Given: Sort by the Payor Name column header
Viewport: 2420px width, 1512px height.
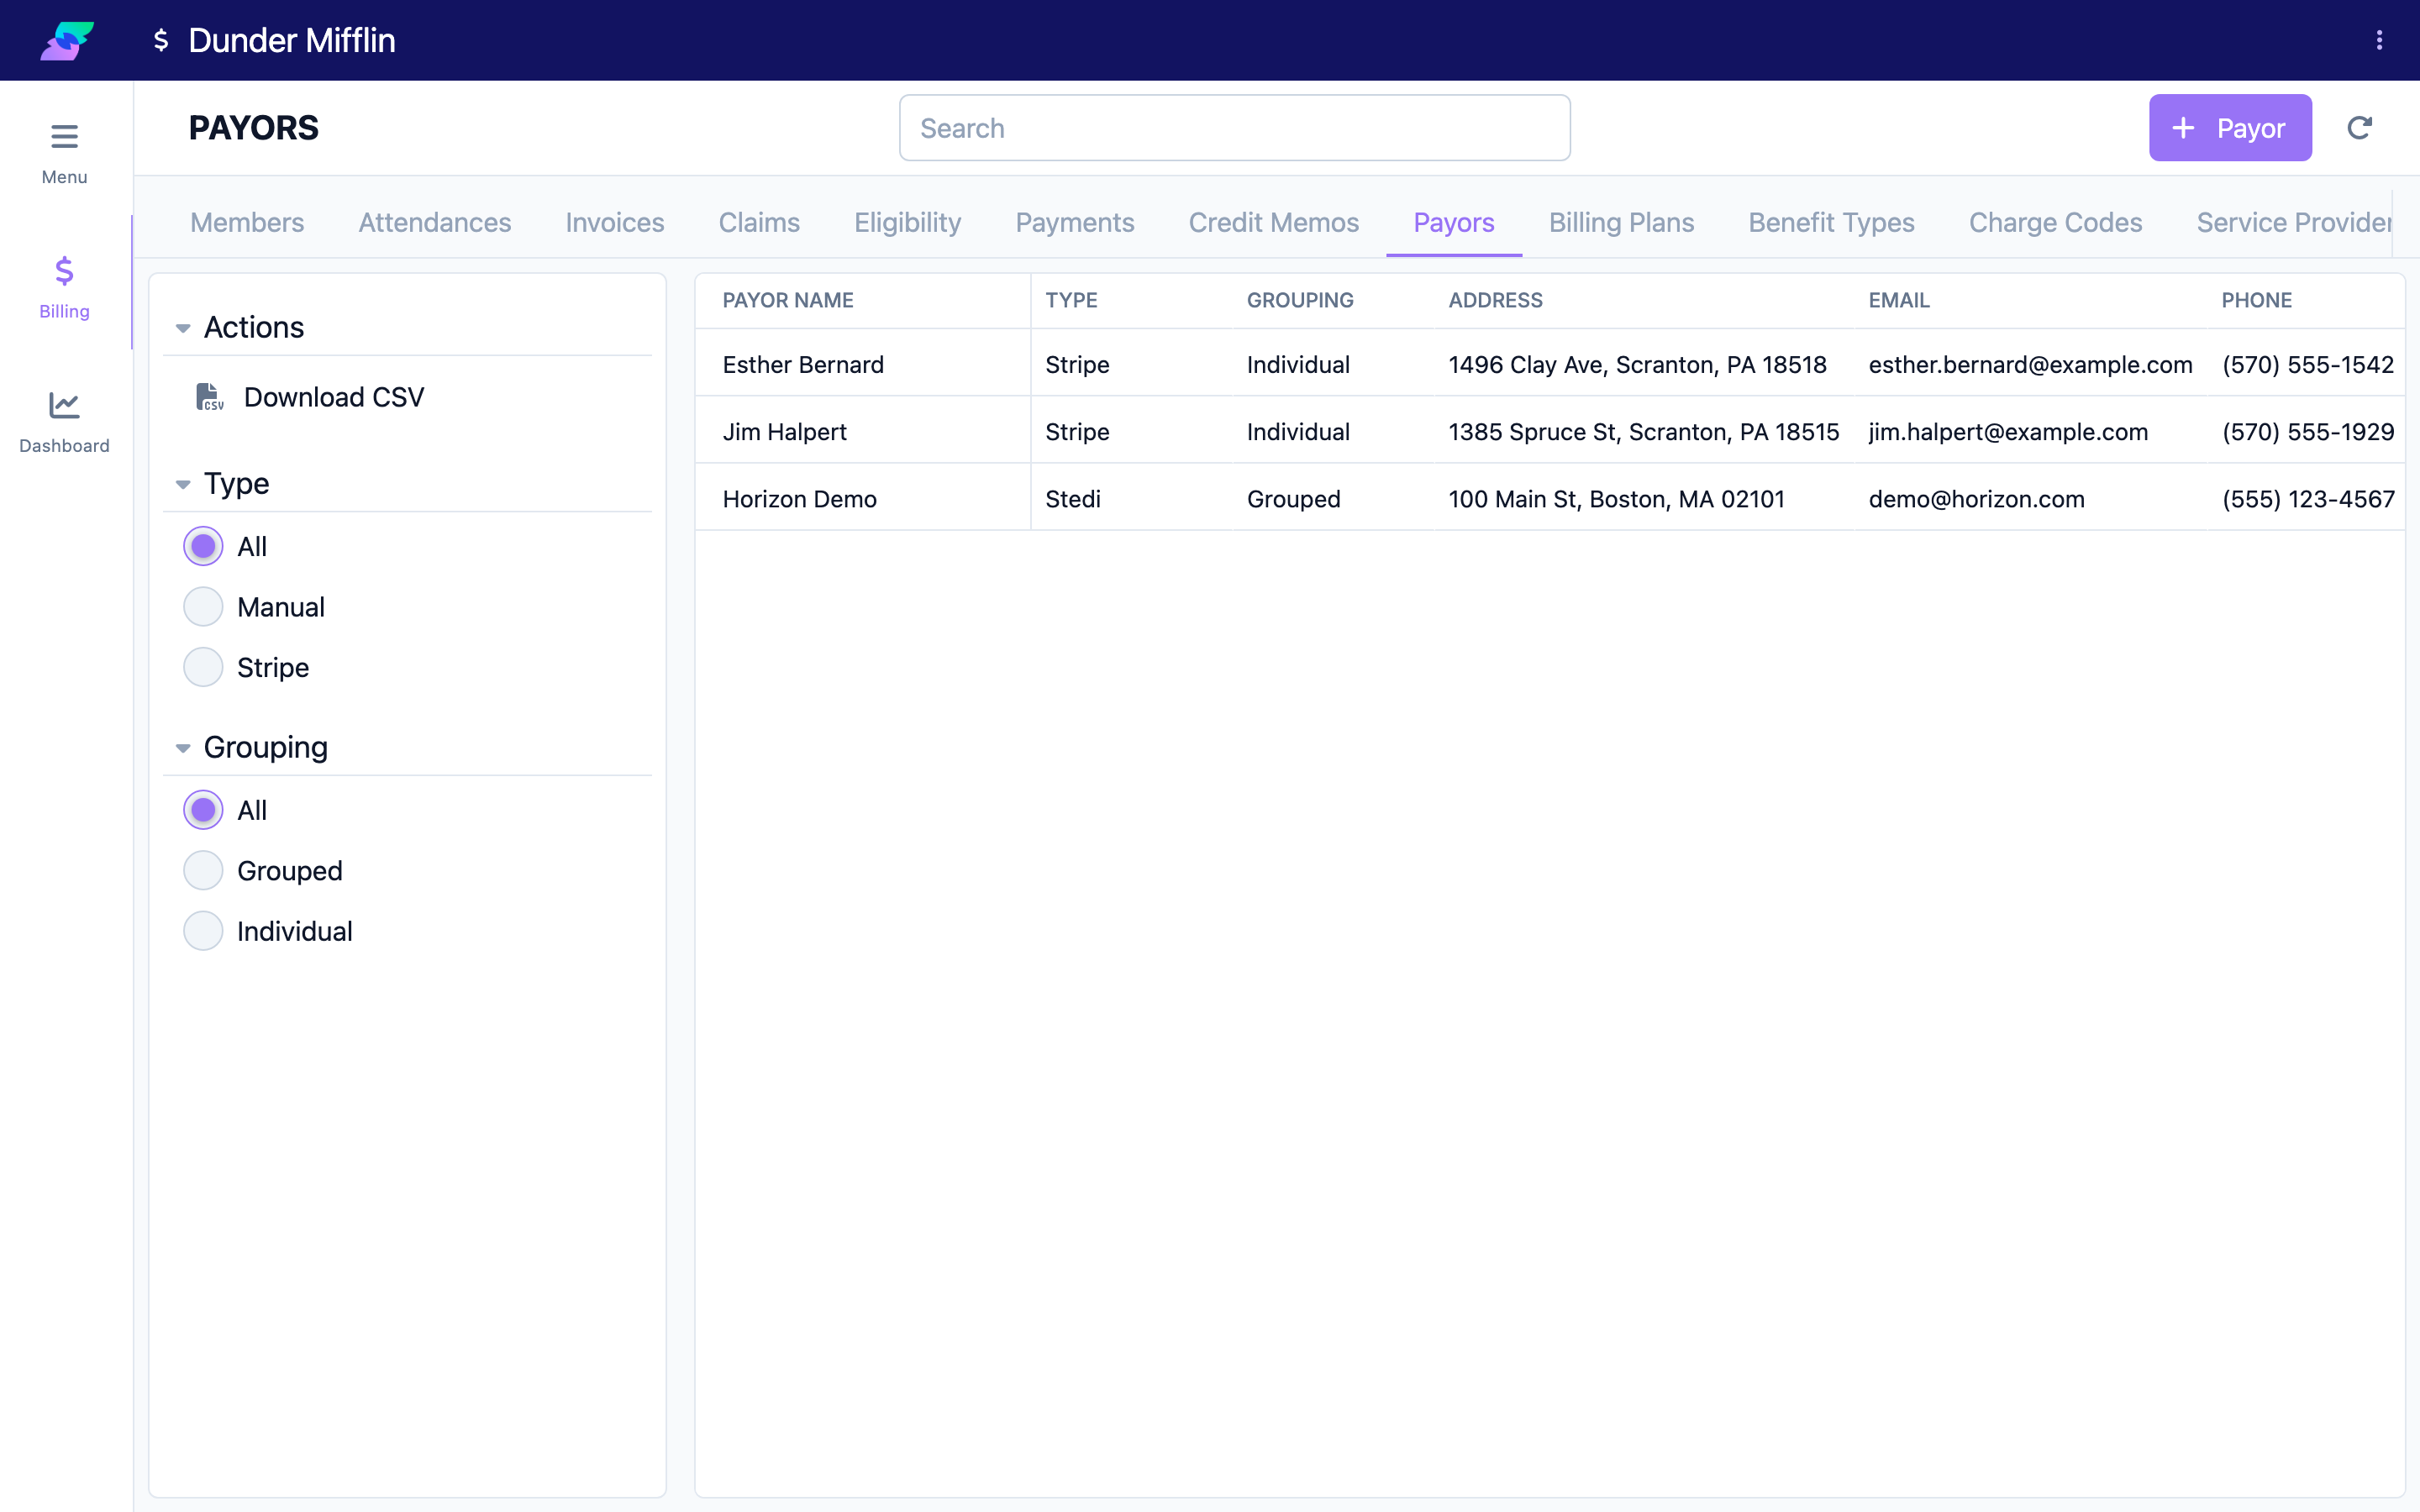Looking at the screenshot, I should click(788, 300).
